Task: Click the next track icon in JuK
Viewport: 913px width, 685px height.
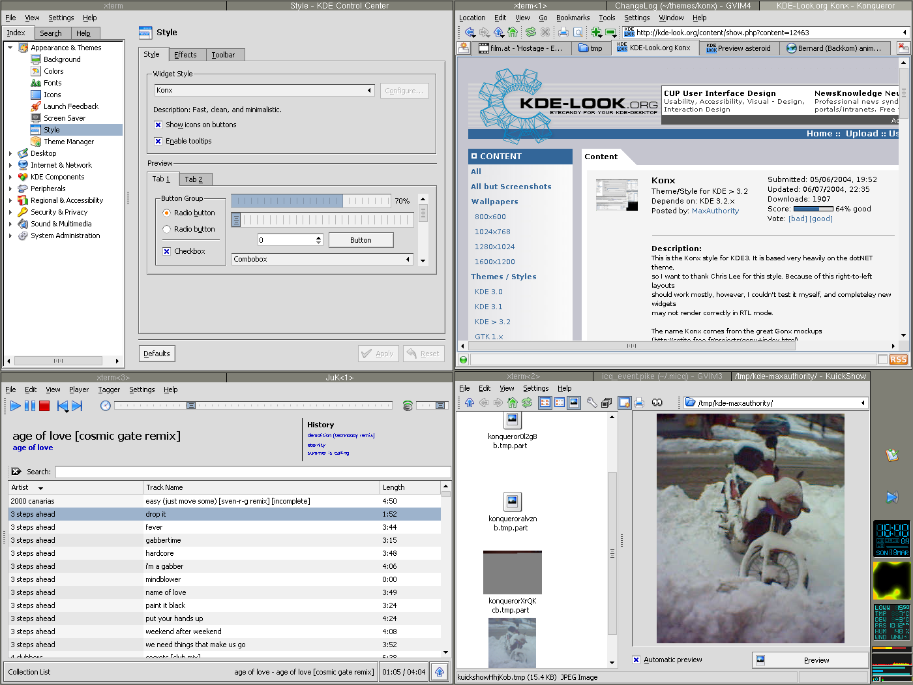Action: (x=77, y=406)
